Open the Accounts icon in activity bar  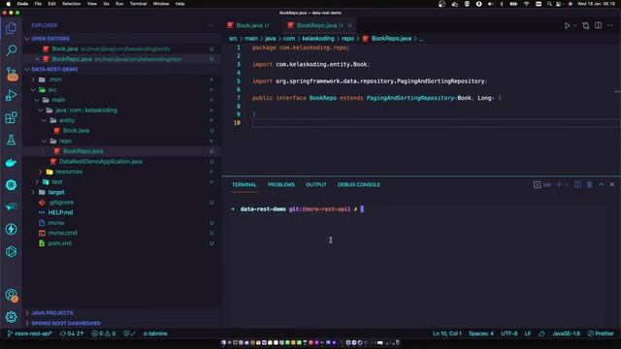coord(11,295)
